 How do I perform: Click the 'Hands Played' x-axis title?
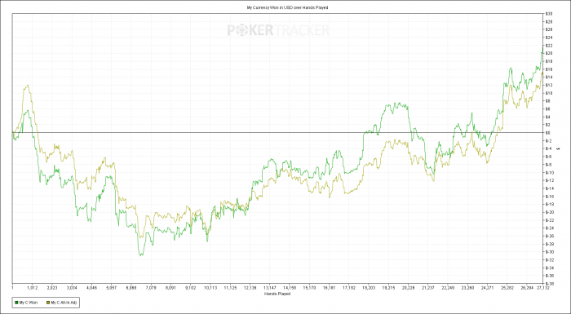click(278, 294)
